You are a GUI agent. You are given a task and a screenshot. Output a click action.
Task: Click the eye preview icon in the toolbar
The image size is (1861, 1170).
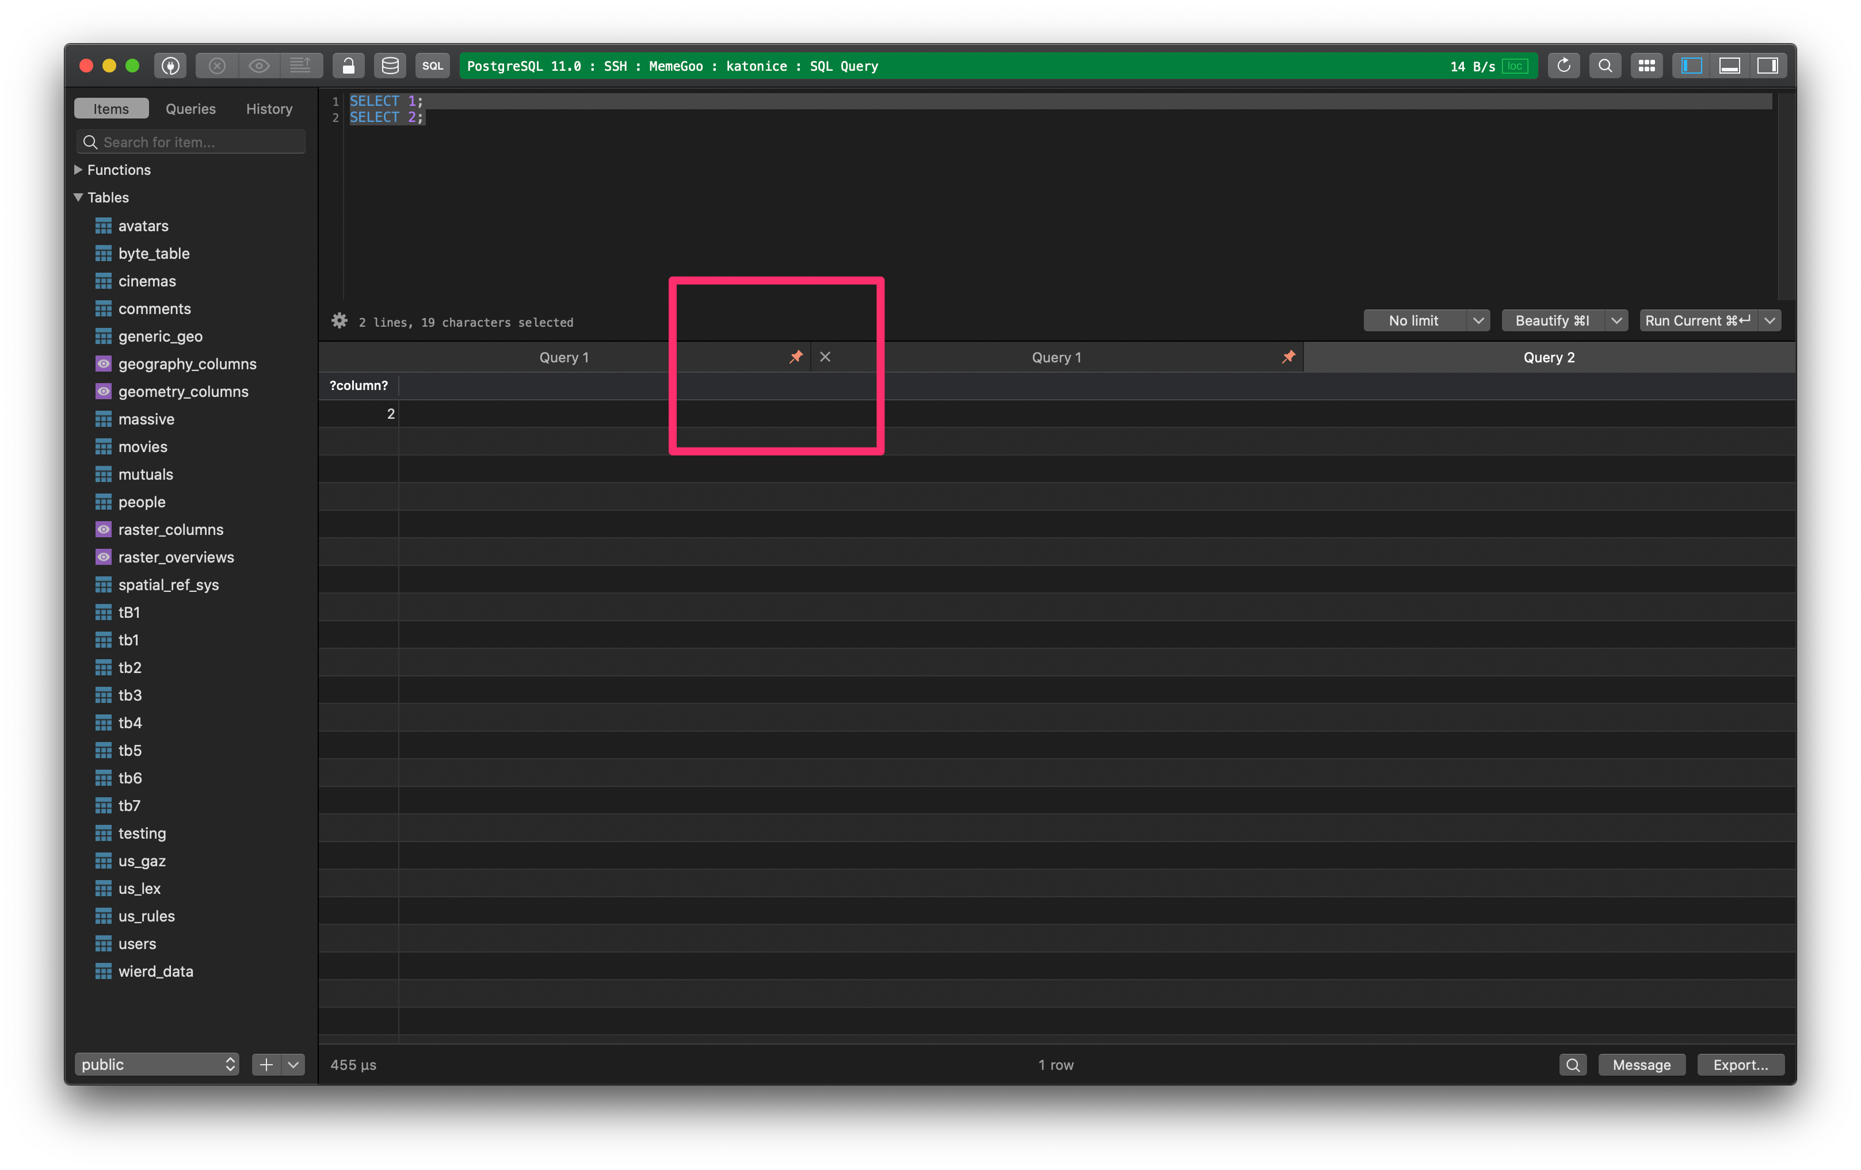pos(259,66)
